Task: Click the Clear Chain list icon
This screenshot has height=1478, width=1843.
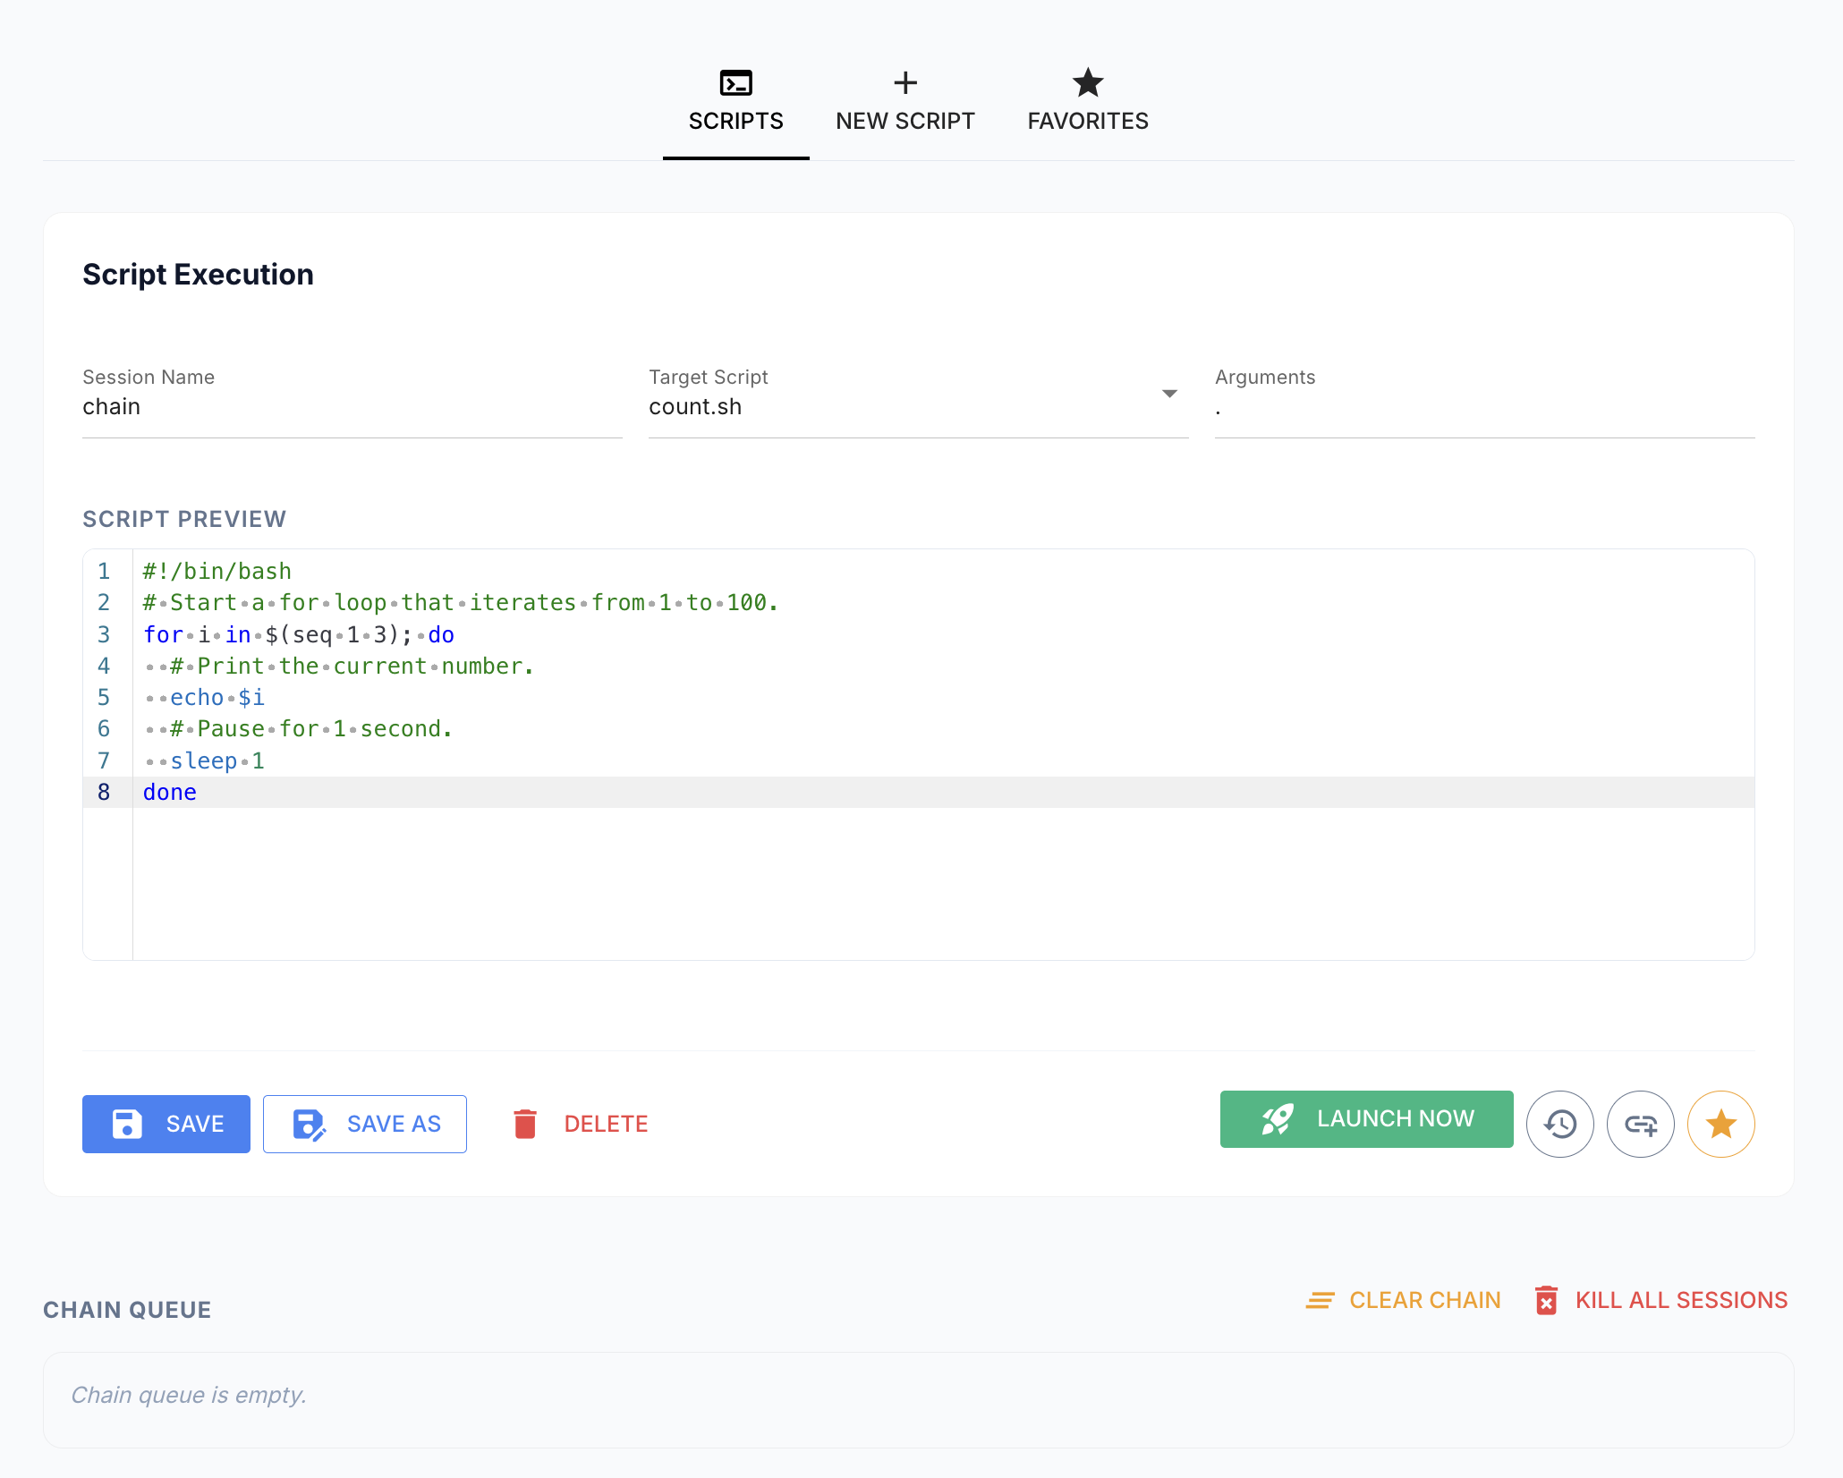Action: click(x=1320, y=1301)
